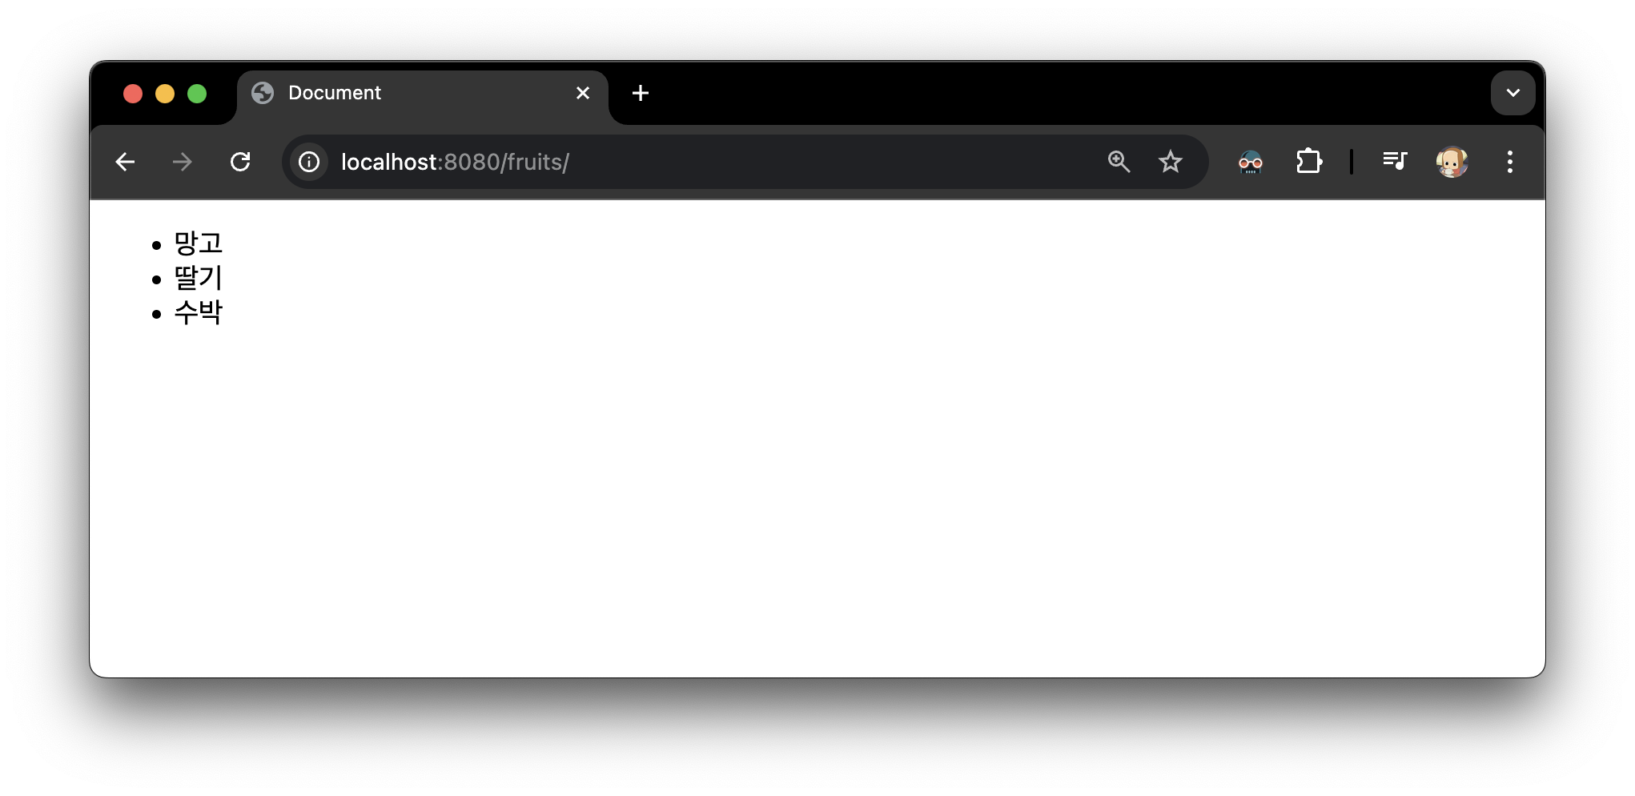
Task: Click the 딸기 list item
Action: 198,277
